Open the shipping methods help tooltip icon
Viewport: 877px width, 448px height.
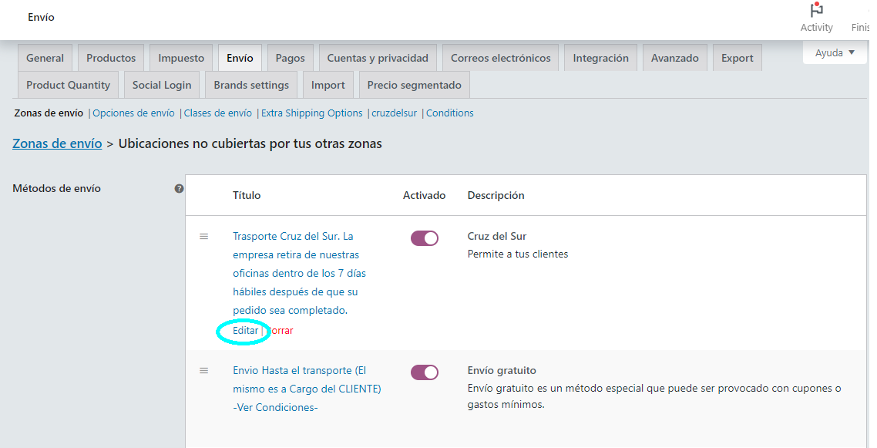click(179, 187)
